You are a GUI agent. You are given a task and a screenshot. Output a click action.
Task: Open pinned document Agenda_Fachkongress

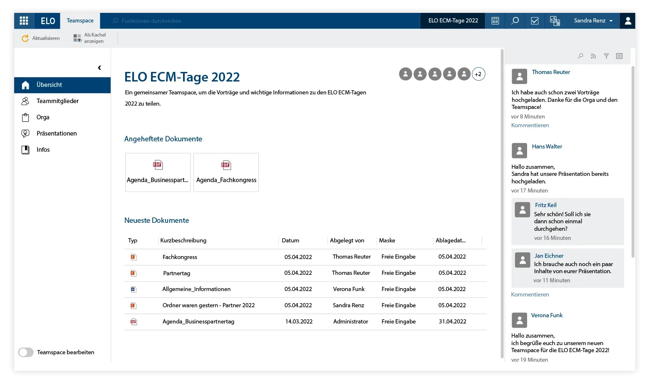tap(226, 172)
